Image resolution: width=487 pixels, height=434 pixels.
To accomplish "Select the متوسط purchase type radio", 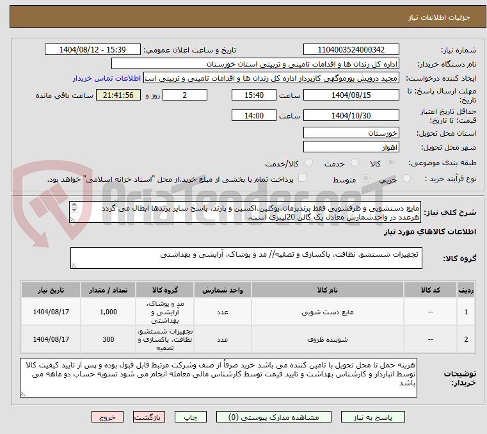I will click(366, 179).
